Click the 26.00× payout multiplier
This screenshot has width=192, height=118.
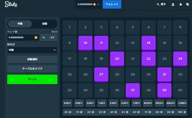[x=148, y=103]
